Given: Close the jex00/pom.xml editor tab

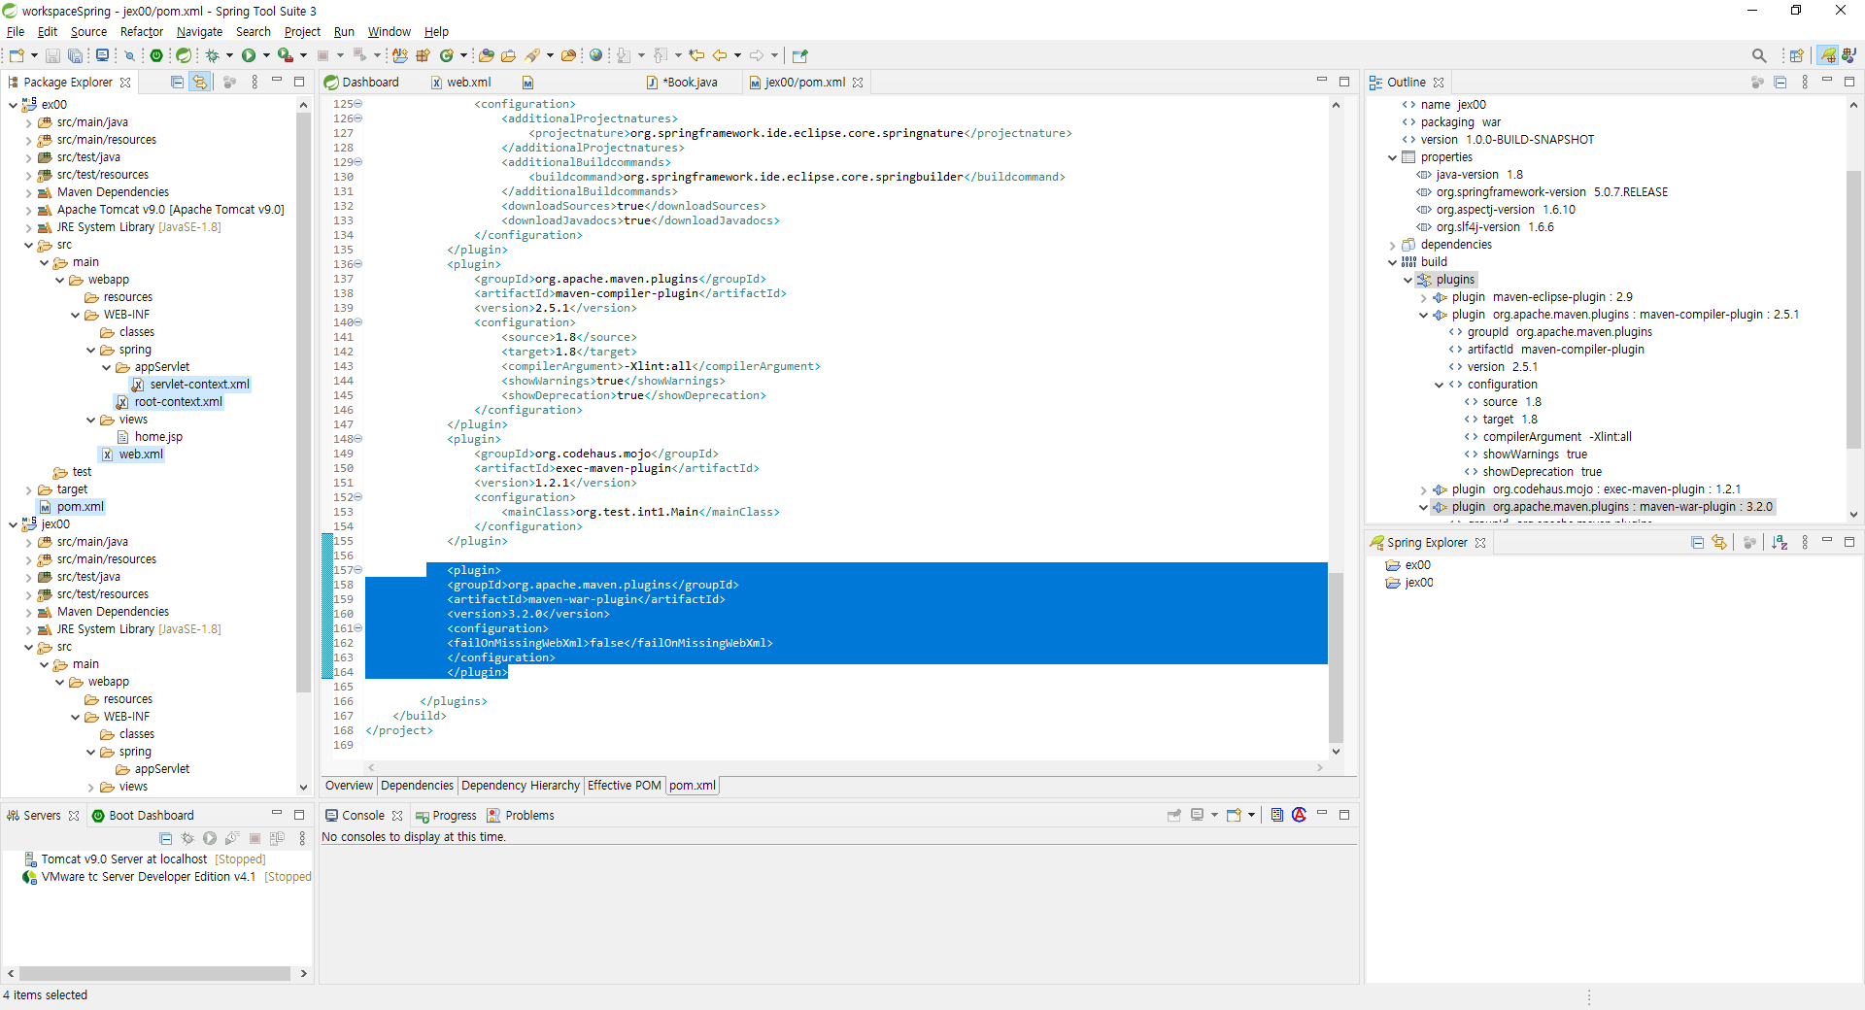Looking at the screenshot, I should point(858,83).
